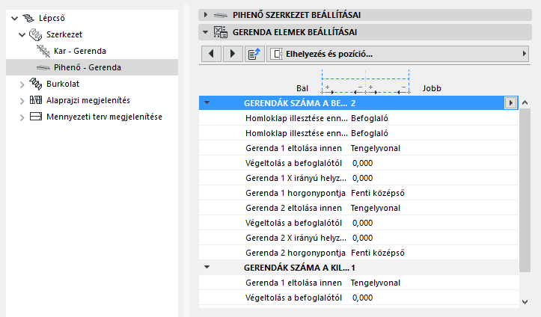Collapse the Gerendák száma a BE... group

[207, 102]
